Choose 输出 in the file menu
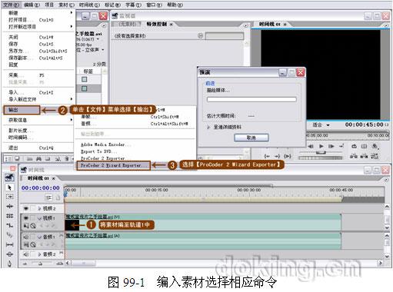Image resolution: width=393 pixels, height=292 pixels. point(22,110)
